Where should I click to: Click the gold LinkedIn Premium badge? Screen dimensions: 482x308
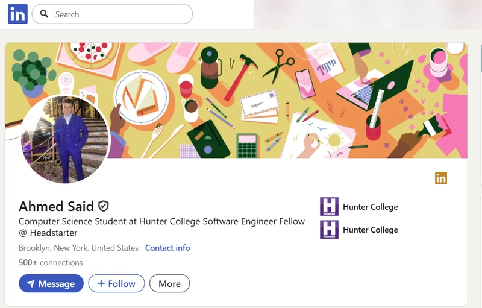(441, 178)
